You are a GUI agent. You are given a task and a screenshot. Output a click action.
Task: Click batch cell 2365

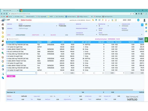(39, 52)
